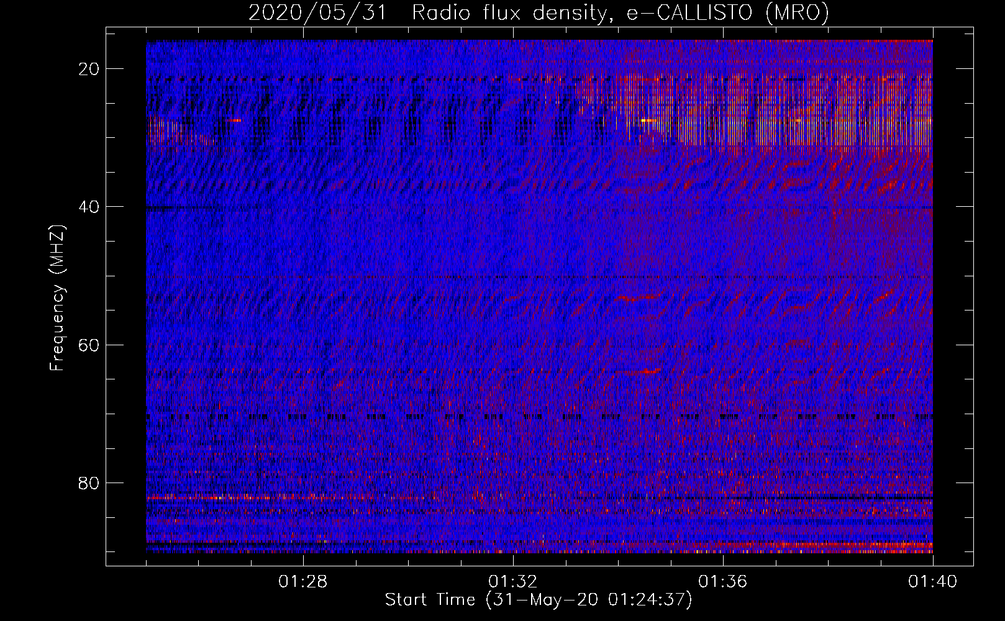This screenshot has height=621, width=1005.
Task: Click the '60' frequency tick label
Action: click(x=89, y=345)
